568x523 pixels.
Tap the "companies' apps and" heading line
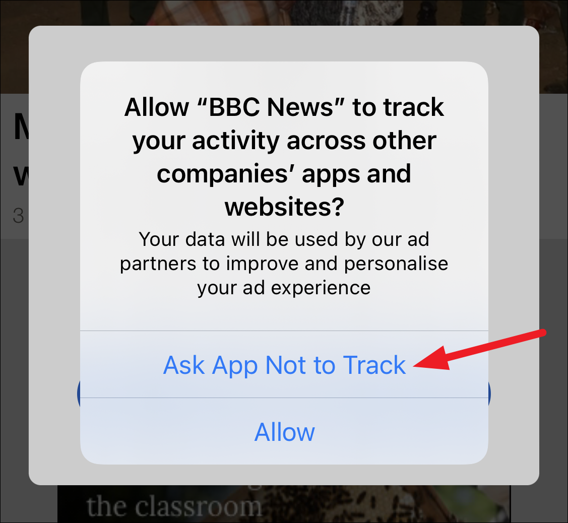(x=284, y=174)
